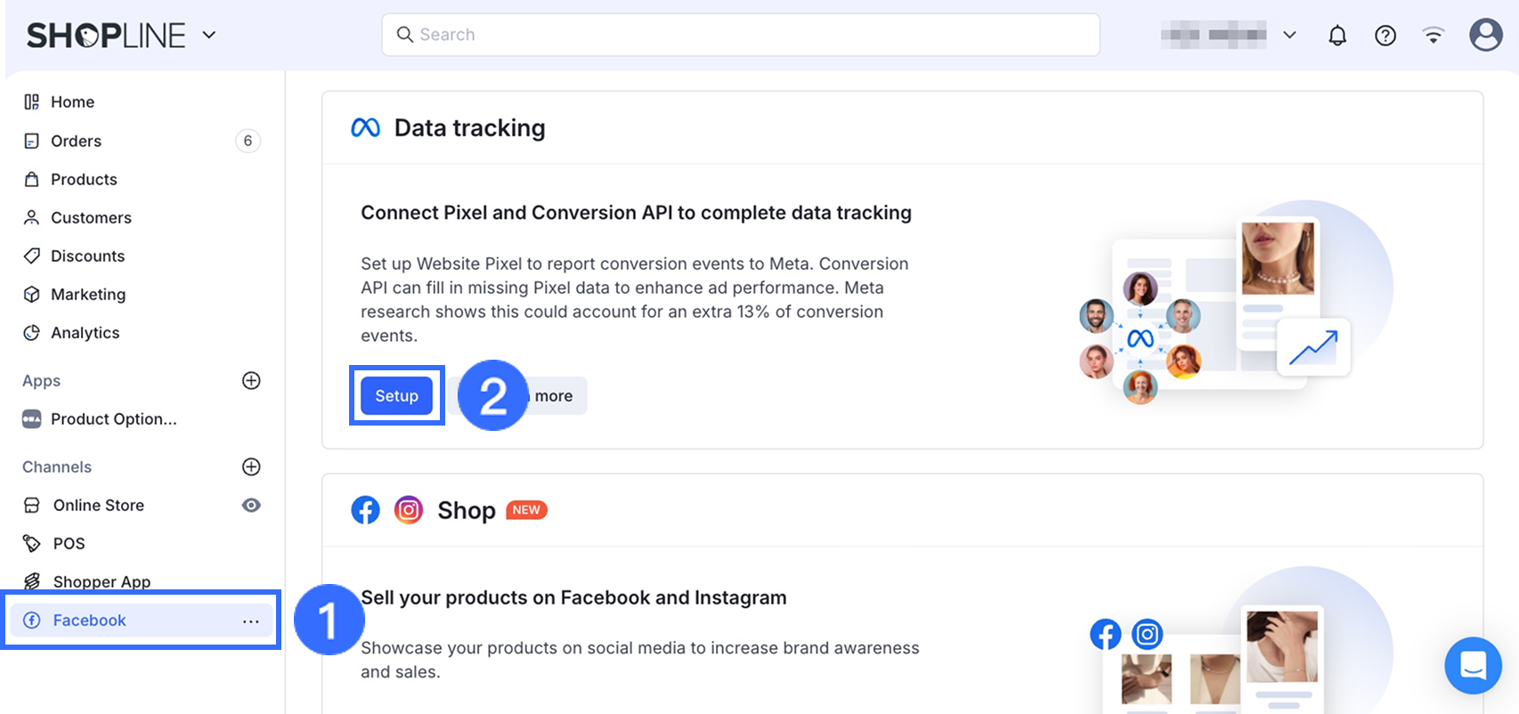Open the notifications bell
This screenshot has height=714, width=1519.
tap(1336, 36)
